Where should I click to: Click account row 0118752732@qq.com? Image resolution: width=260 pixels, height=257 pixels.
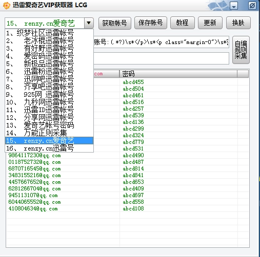pyautogui.click(x=34, y=162)
